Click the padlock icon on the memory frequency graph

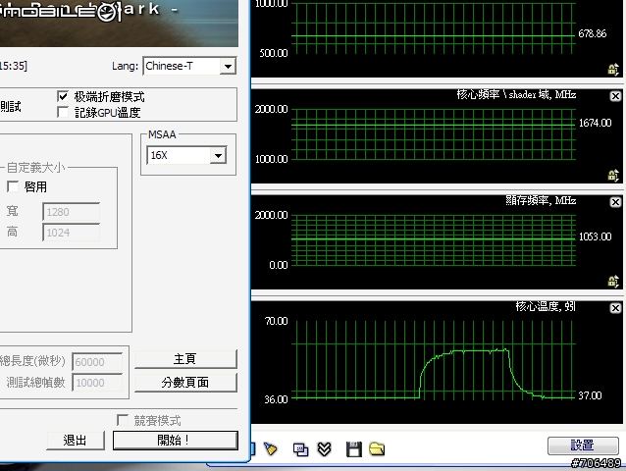[x=613, y=282]
